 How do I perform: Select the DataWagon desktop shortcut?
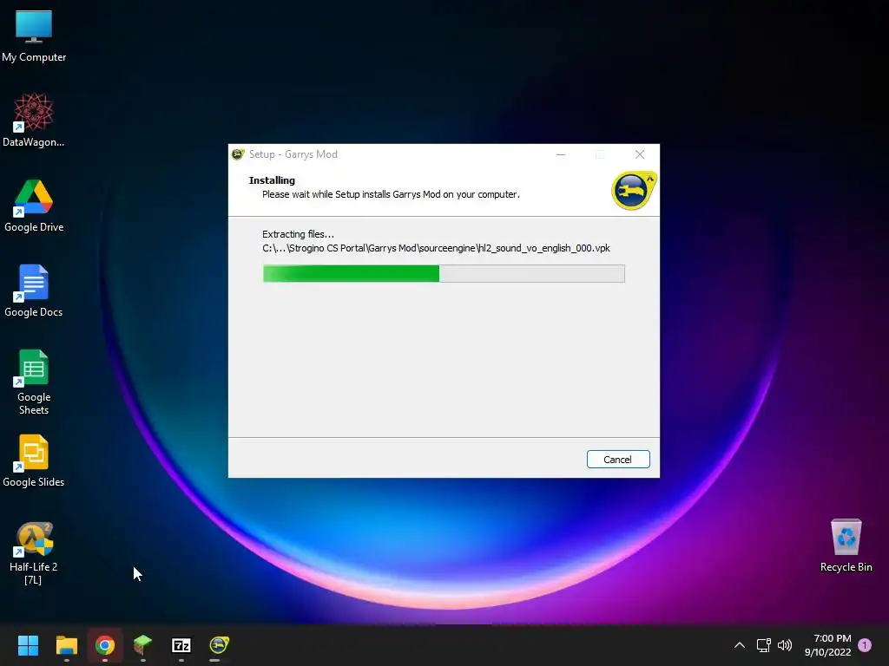(x=34, y=120)
